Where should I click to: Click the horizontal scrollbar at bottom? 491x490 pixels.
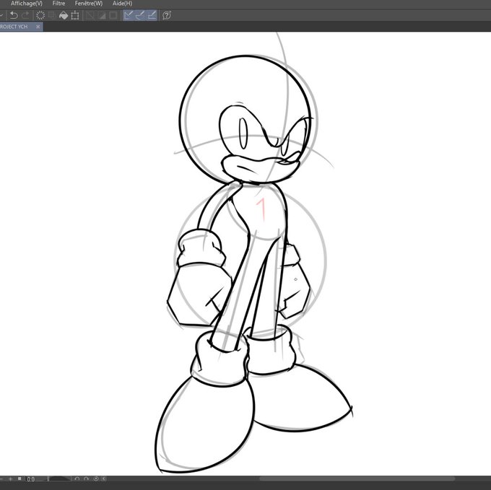[357, 478]
